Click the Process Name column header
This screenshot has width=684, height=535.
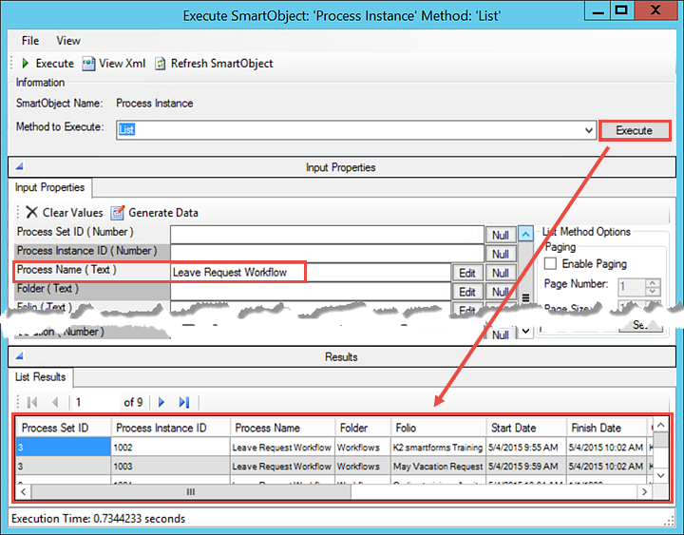tap(283, 428)
